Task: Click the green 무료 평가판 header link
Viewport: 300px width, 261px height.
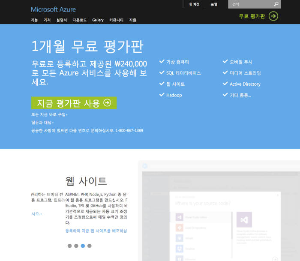Action: click(x=252, y=16)
